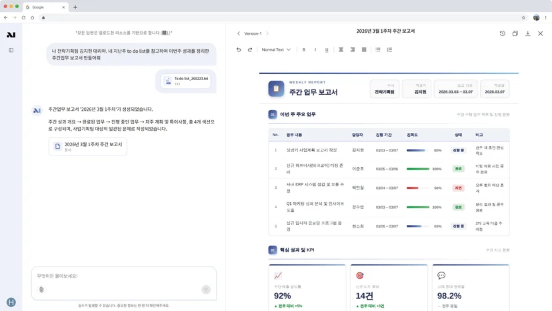Close the Google browser tab
Viewport: 552px width, 311px height.
(x=63, y=7)
